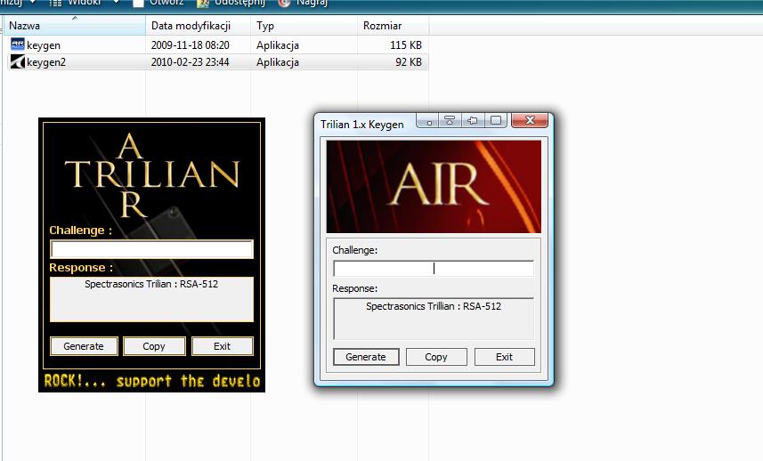Click the 115 KB size cell
763x461 pixels.
(x=405, y=45)
